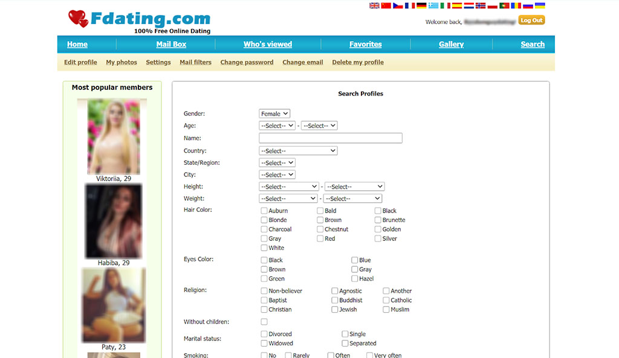The height and width of the screenshot is (358, 619).
Task: Select the Portugal flag icon
Action: click(505, 5)
